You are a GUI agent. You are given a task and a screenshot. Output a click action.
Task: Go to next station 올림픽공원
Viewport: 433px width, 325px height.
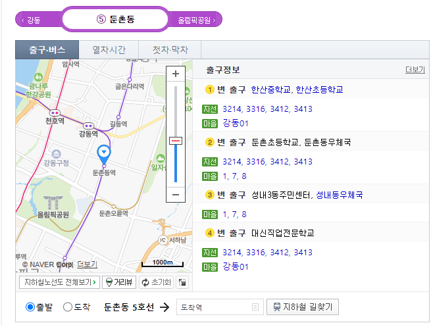pyautogui.click(x=195, y=20)
